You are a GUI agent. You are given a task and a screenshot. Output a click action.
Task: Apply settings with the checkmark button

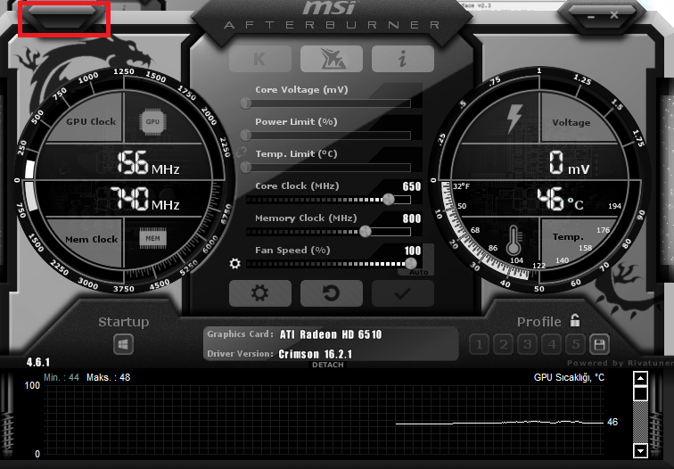[x=403, y=293]
